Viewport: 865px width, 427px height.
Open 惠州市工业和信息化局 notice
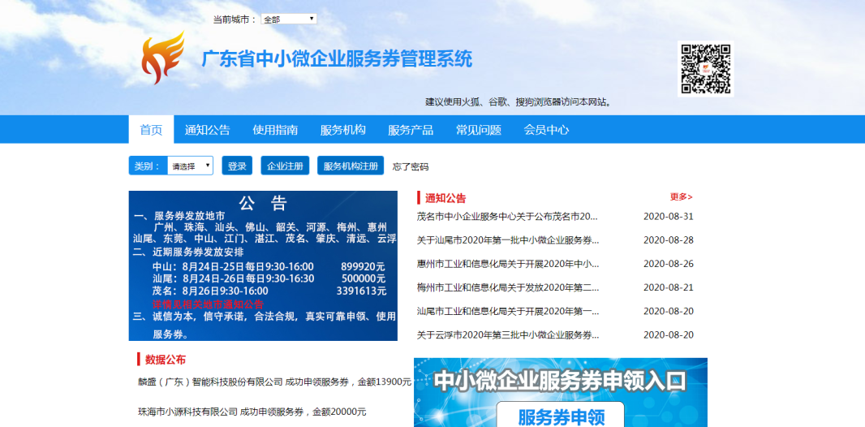pyautogui.click(x=508, y=264)
